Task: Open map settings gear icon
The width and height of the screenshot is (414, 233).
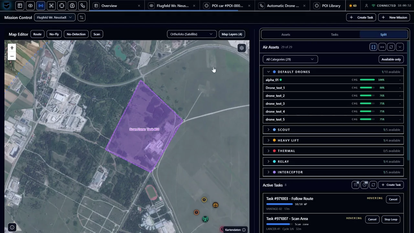Action: [242, 48]
